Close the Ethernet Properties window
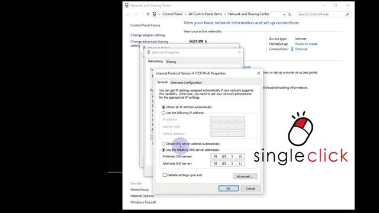 pyautogui.click(x=239, y=52)
